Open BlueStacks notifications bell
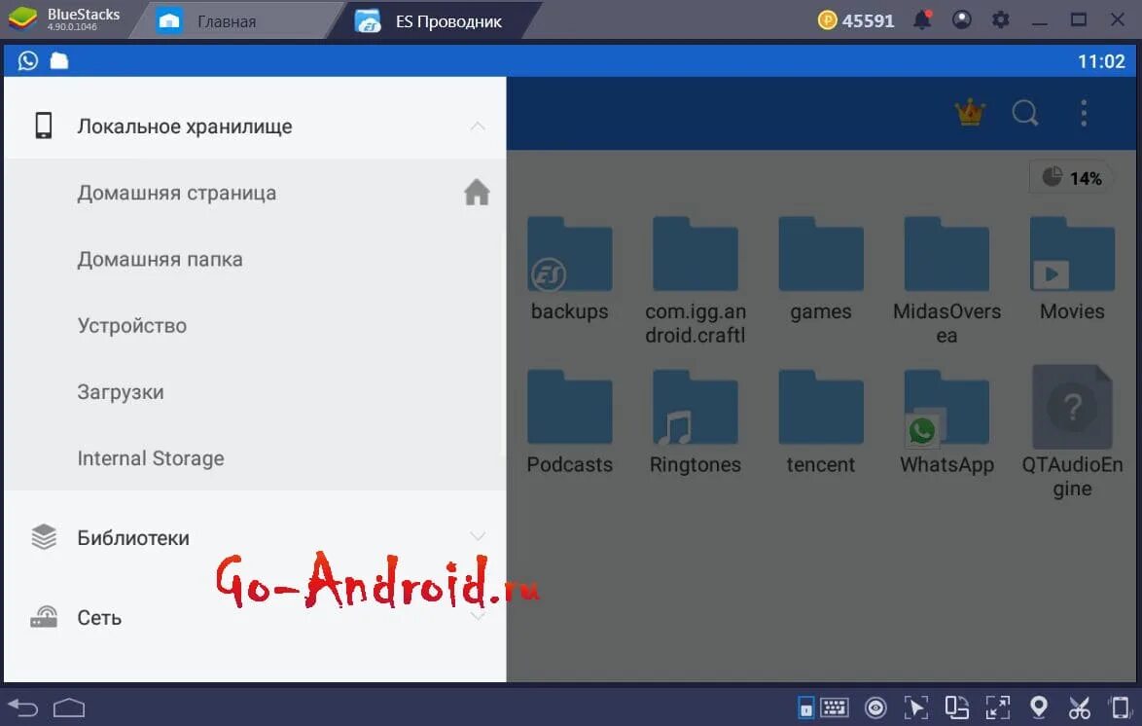The width and height of the screenshot is (1142, 726). tap(922, 20)
